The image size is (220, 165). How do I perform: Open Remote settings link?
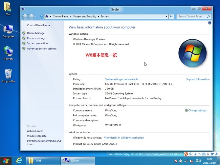pyautogui.click(x=36, y=38)
